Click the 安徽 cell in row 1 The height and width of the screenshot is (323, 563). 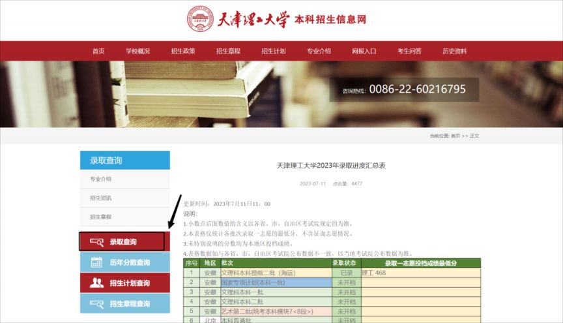tap(210, 273)
